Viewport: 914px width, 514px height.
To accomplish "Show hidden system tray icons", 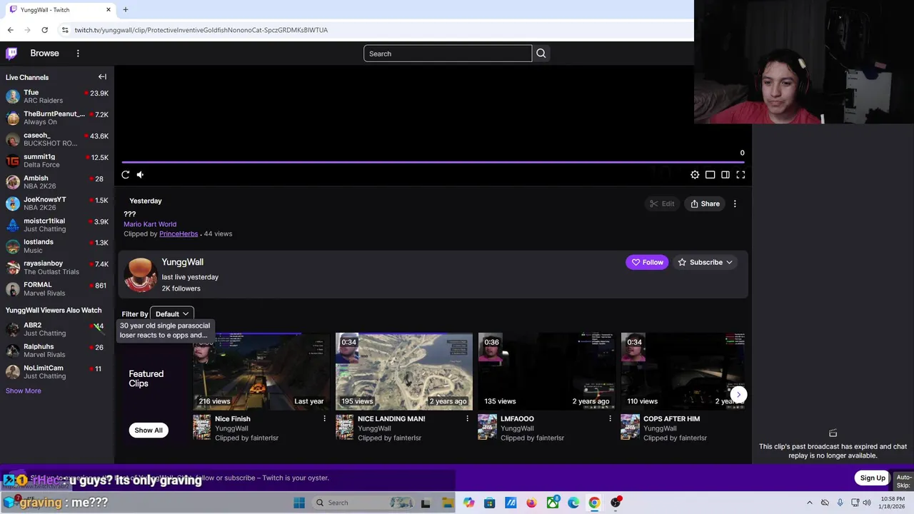I will (x=809, y=503).
